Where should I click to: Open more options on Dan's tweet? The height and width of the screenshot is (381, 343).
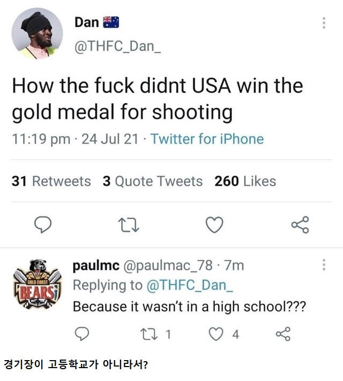(324, 23)
